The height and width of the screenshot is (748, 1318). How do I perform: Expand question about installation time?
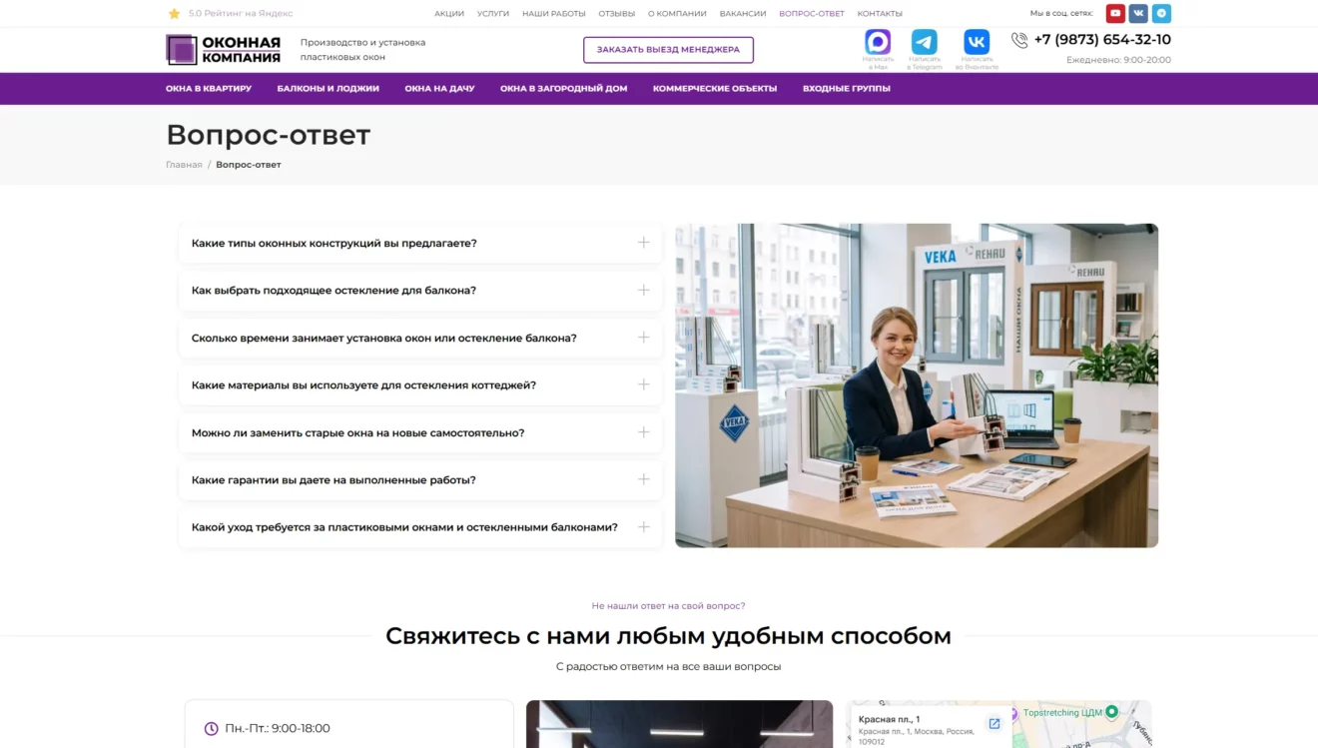420,338
